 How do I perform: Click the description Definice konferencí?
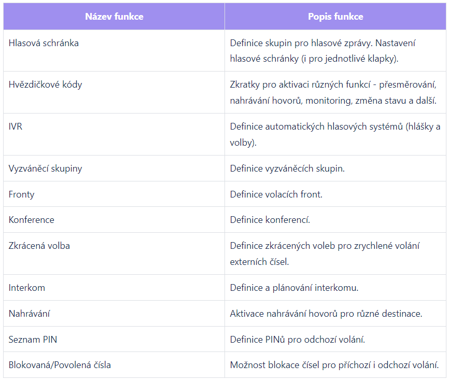click(x=270, y=220)
